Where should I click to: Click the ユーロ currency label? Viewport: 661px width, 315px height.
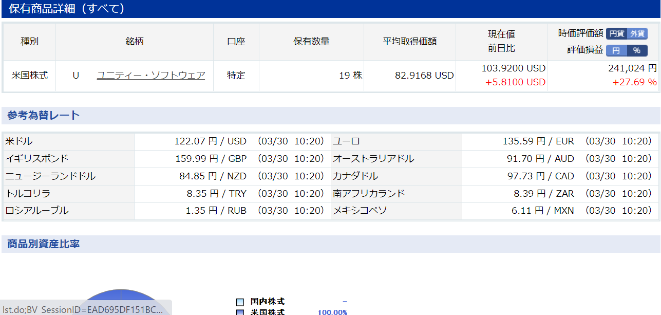(x=347, y=141)
